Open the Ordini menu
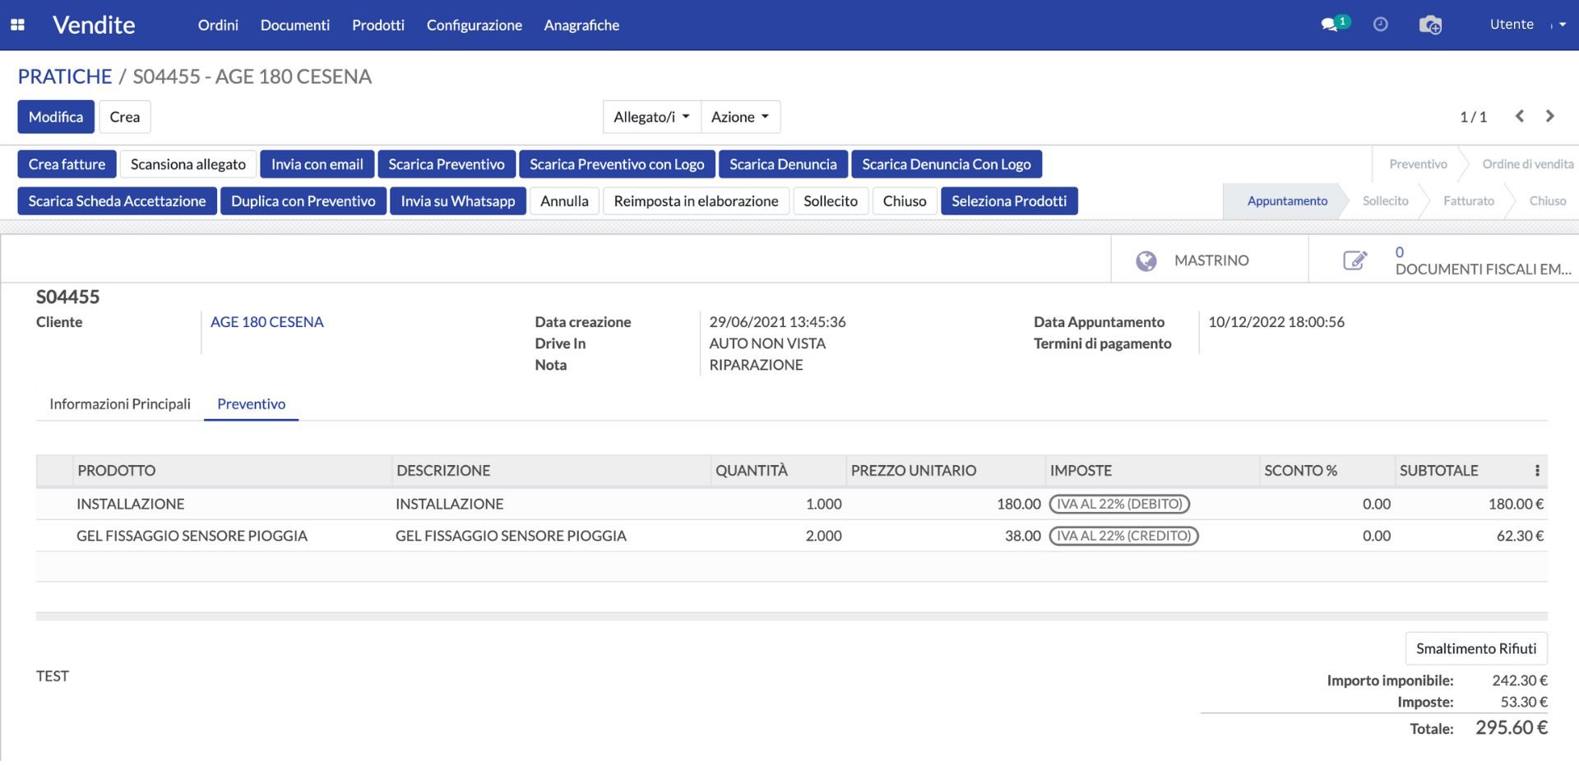Screen dimensions: 1579x765 pyautogui.click(x=218, y=25)
